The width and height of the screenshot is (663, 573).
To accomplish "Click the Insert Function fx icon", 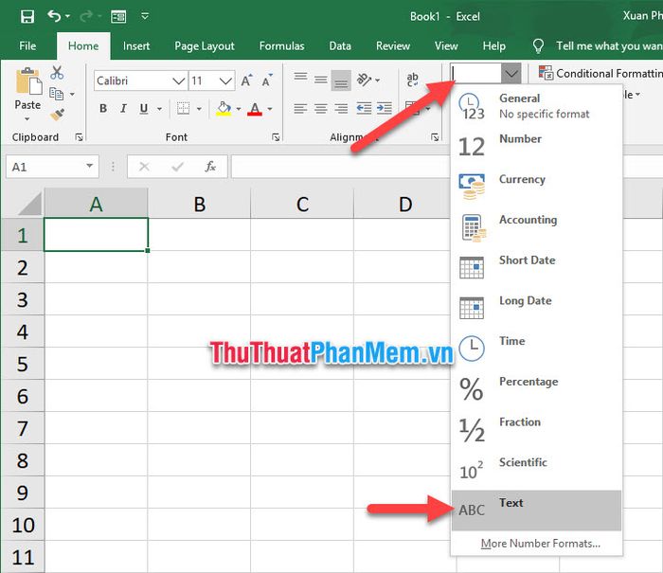I will point(210,167).
